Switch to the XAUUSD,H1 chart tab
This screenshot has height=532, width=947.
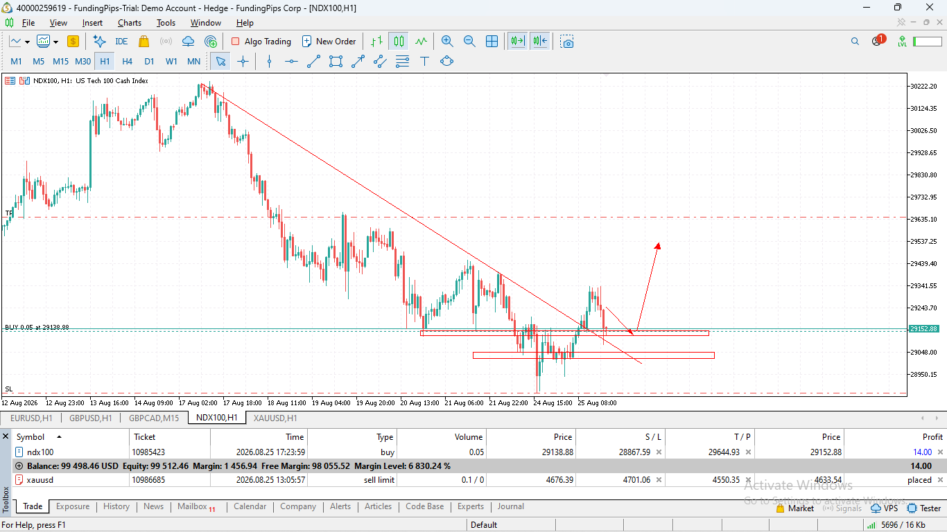pos(275,418)
